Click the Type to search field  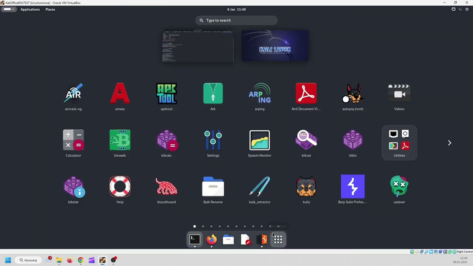click(x=236, y=20)
